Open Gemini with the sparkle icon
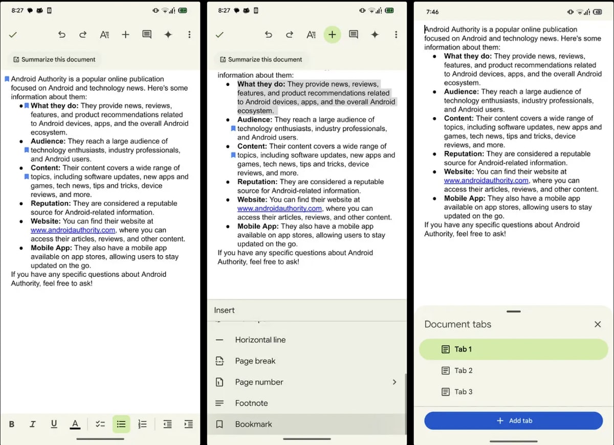The height and width of the screenshot is (445, 614). [168, 35]
